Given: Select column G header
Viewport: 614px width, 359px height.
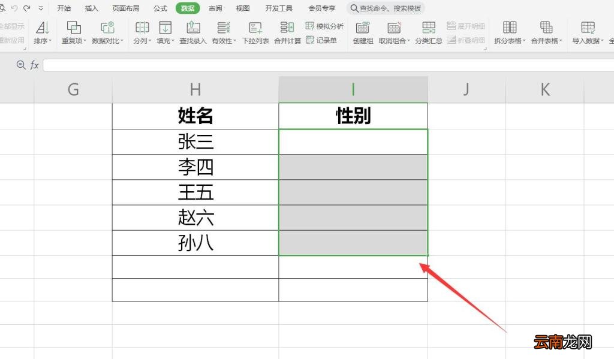Looking at the screenshot, I should point(73,90).
